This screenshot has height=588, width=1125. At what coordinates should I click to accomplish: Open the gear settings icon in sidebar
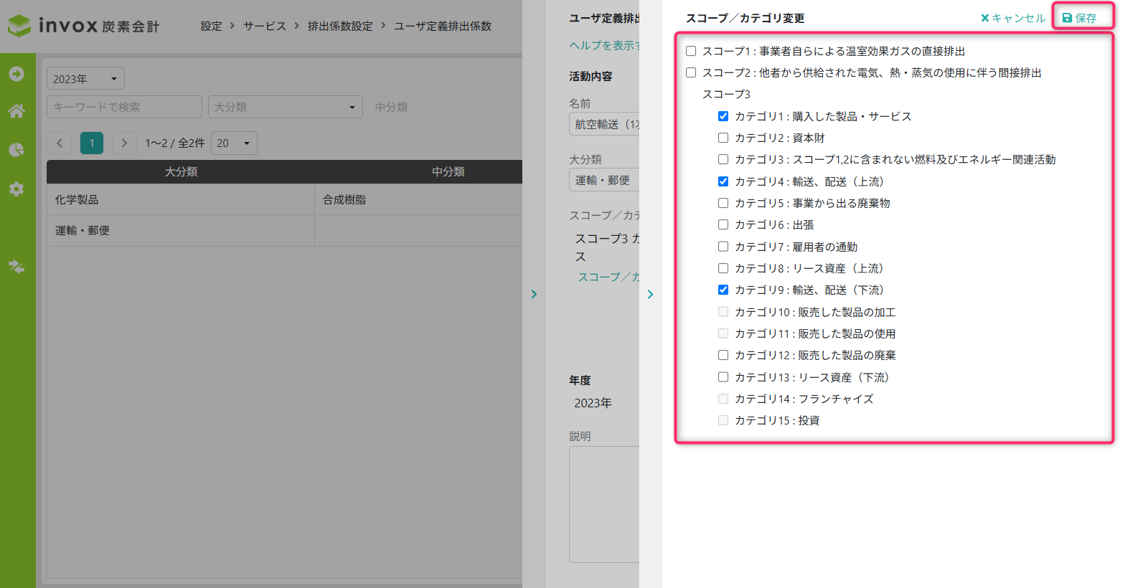pyautogui.click(x=17, y=189)
